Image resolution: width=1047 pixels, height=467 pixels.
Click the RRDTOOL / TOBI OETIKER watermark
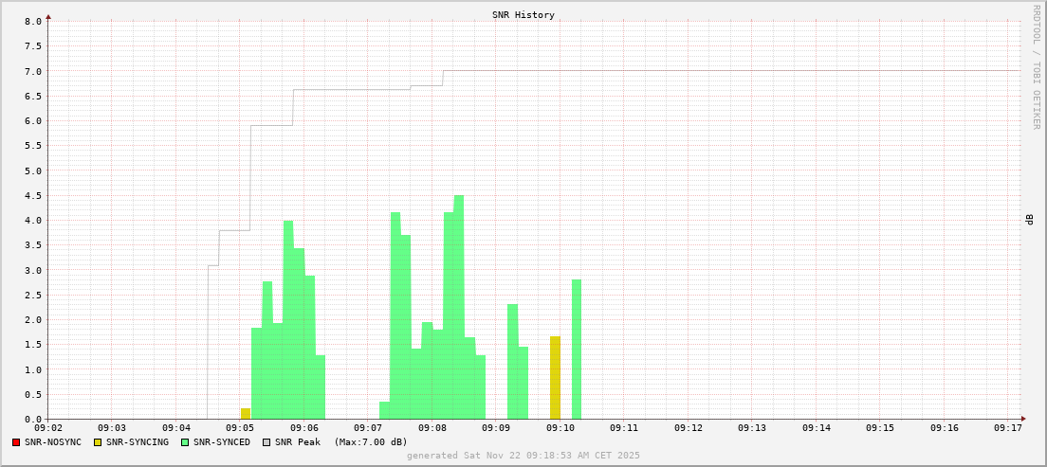pos(1036,66)
